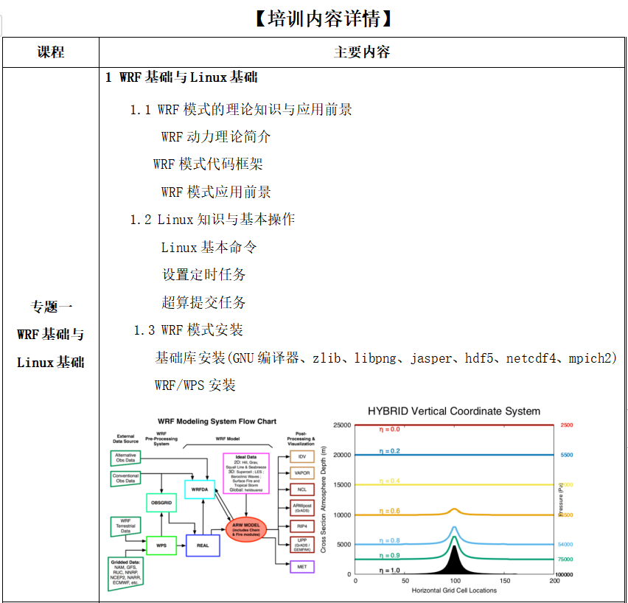Click the pink Ideal Data box
This screenshot has width=628, height=603.
[x=246, y=473]
